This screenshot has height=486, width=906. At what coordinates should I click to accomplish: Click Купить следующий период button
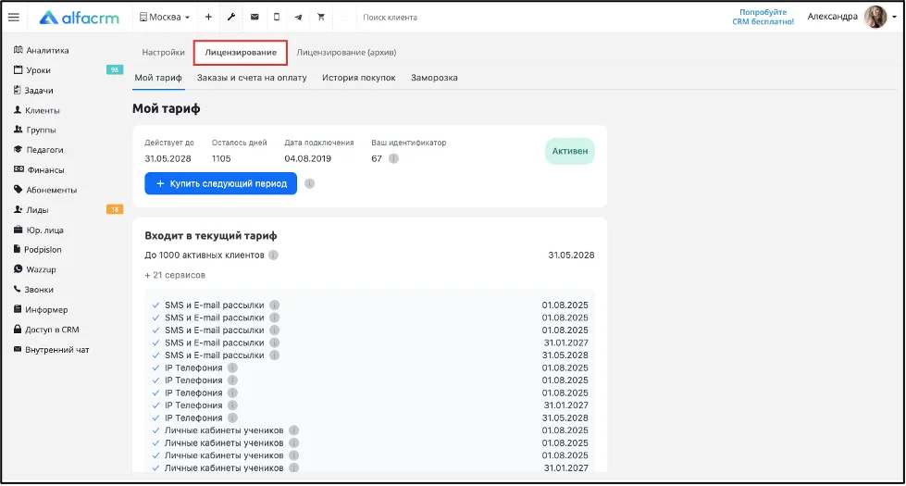221,183
